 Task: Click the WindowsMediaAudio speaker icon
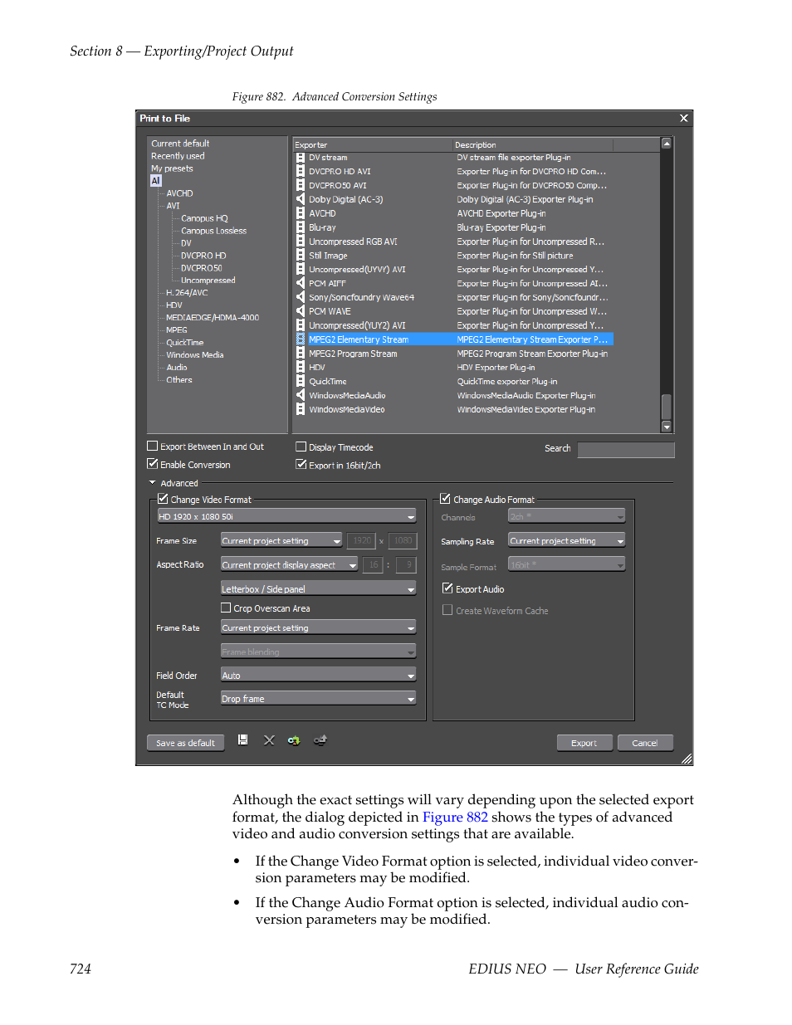[301, 395]
